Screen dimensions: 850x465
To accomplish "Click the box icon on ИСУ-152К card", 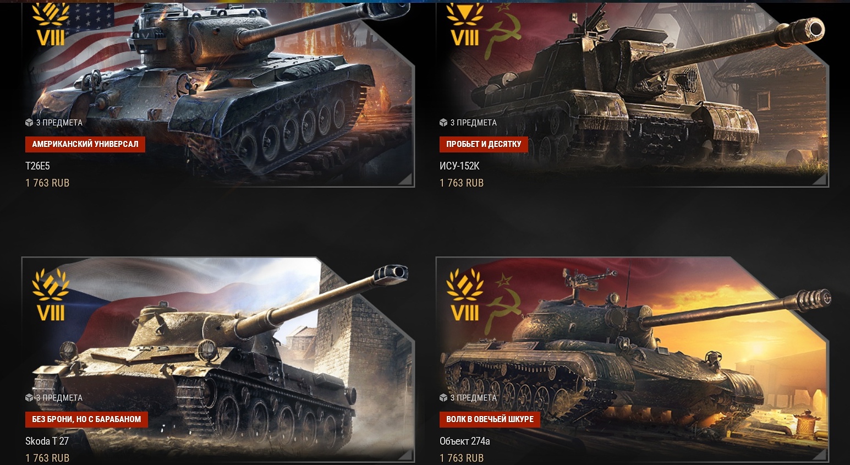I will point(443,122).
